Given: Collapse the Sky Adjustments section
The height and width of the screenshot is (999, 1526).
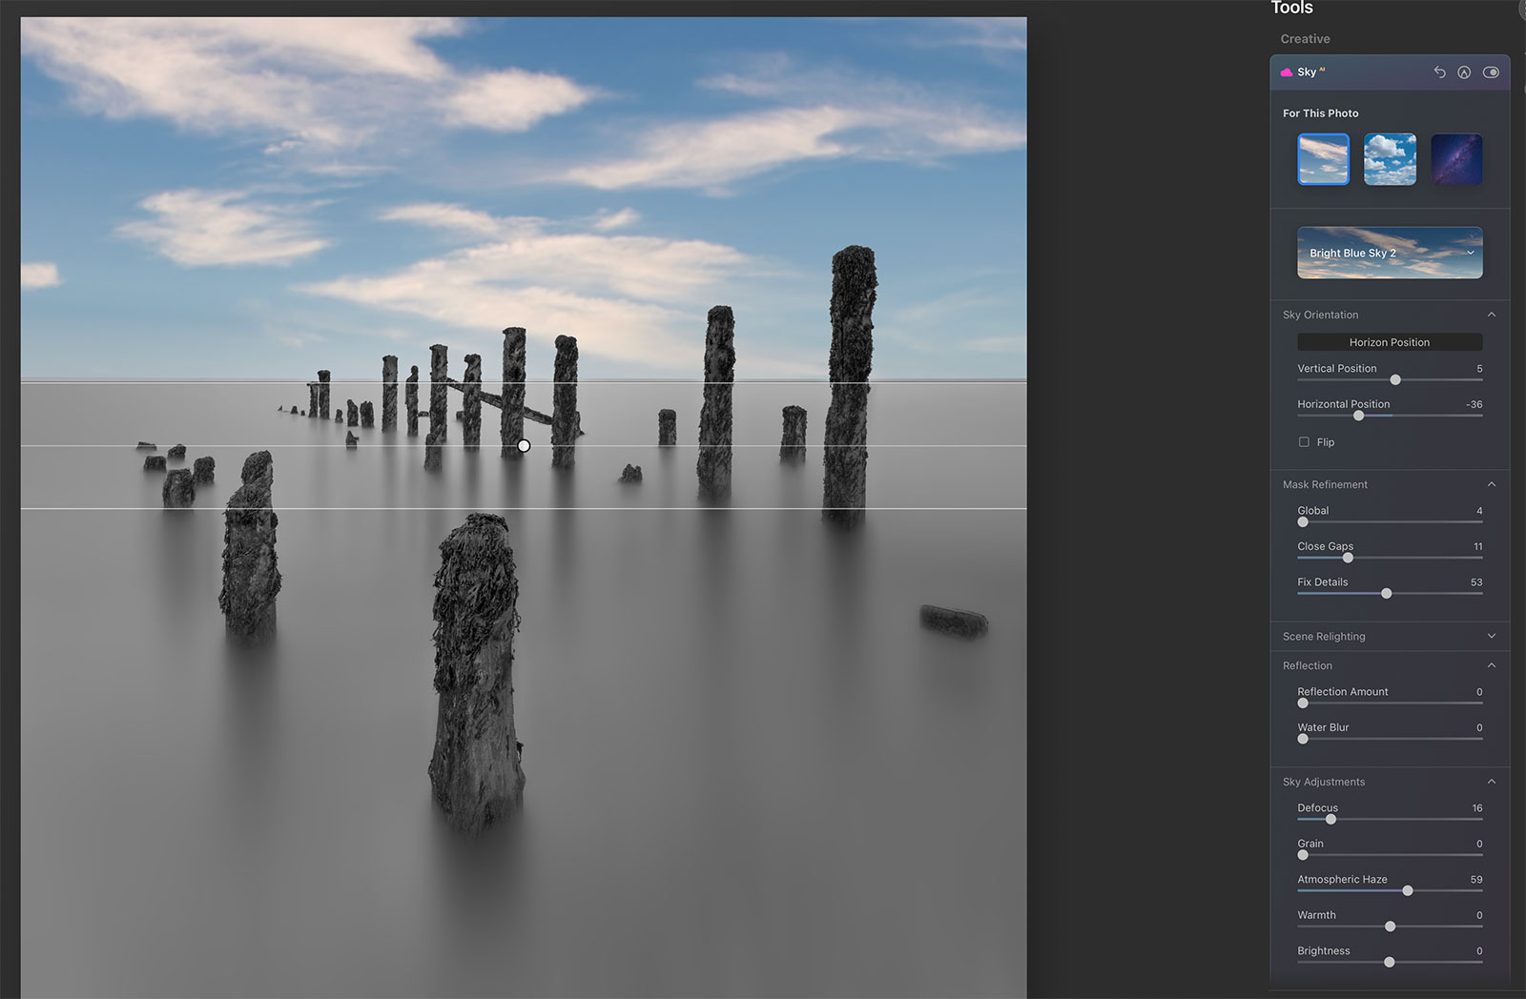Looking at the screenshot, I should click(x=1492, y=782).
